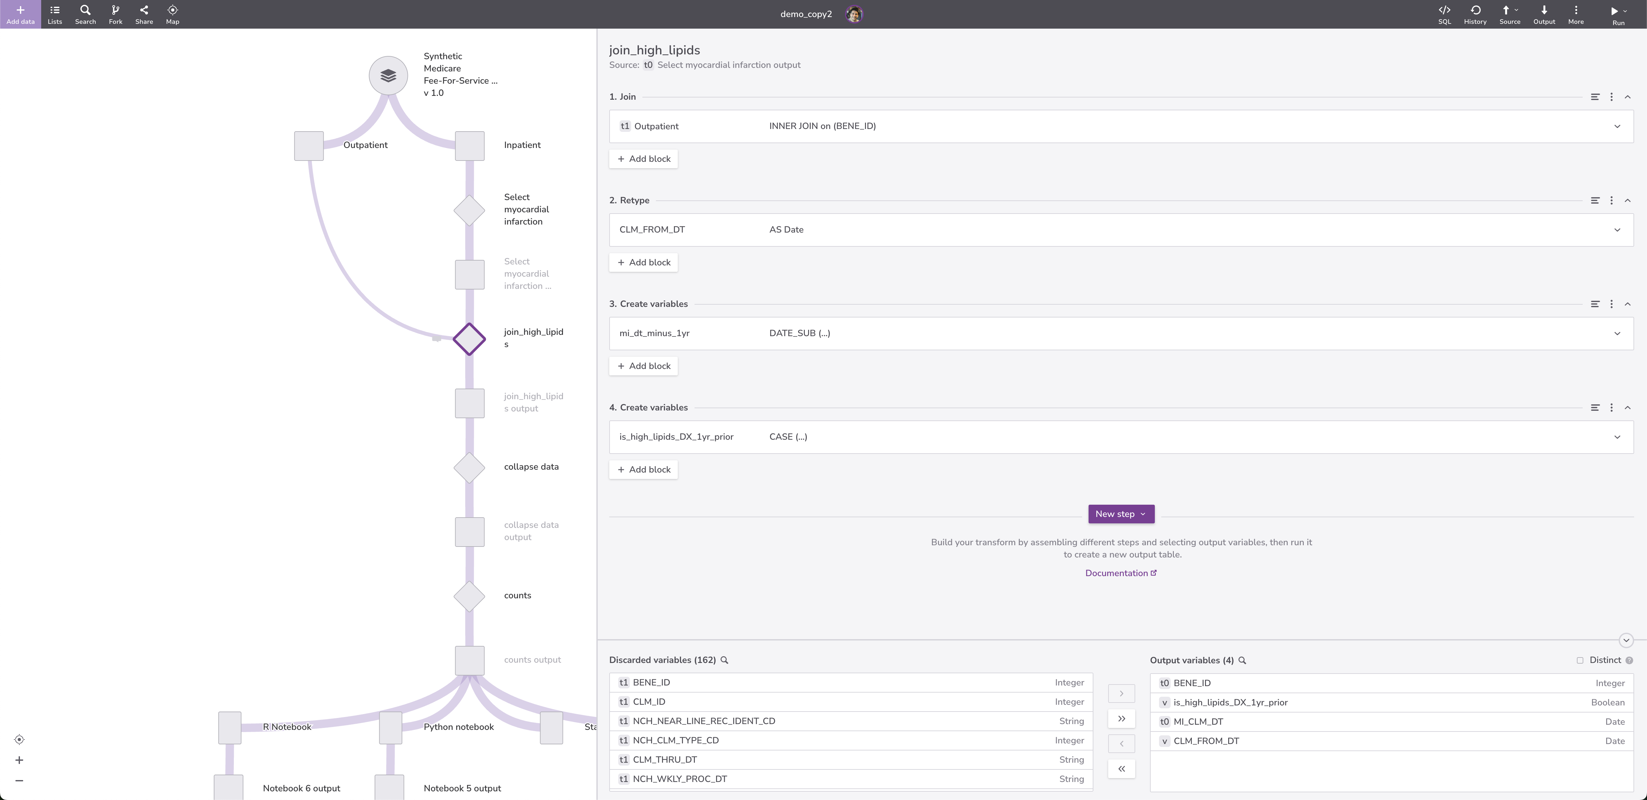Move all variables to output with double arrow

1121,719
